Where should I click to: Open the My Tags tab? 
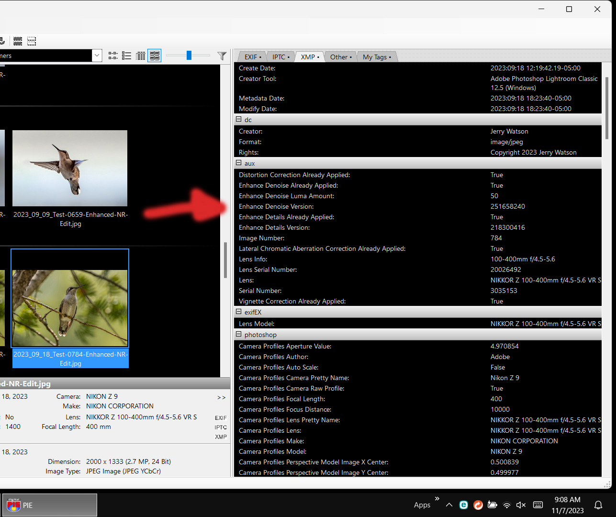tap(376, 57)
